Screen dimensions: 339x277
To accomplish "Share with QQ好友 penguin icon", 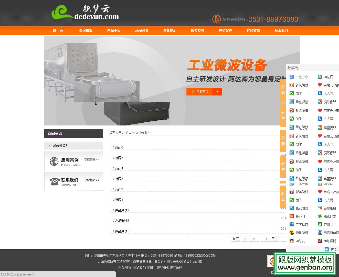I will [x=291, y=241].
